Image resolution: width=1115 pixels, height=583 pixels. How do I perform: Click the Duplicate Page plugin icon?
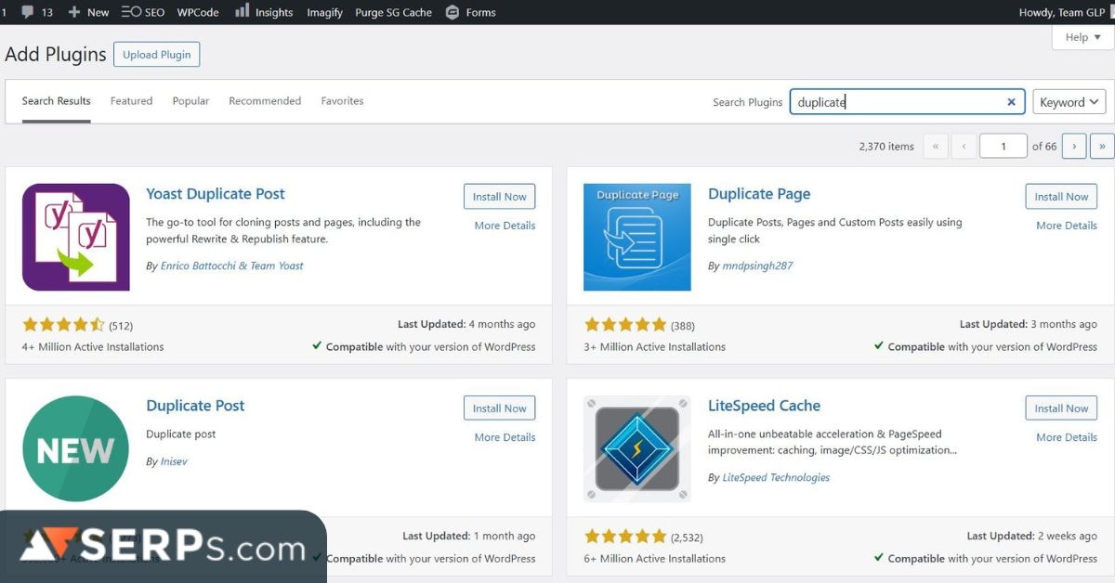637,237
